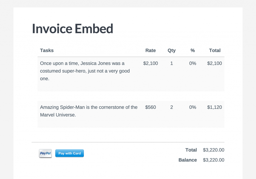Click the Total column header

tap(215, 50)
